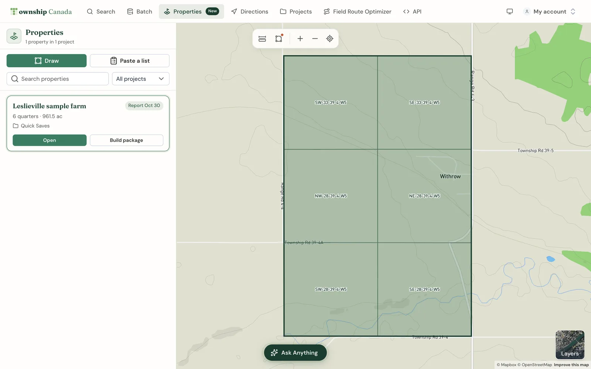Viewport: 591px width, 369px height.
Task: Expand the My account menu
Action: tap(550, 11)
